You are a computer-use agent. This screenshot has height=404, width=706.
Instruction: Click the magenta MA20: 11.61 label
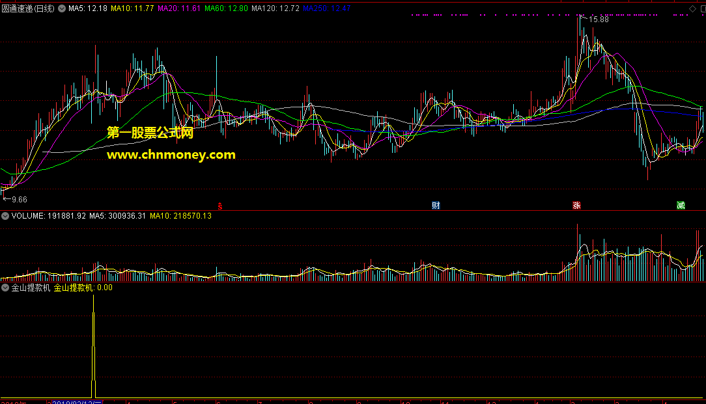click(x=179, y=8)
